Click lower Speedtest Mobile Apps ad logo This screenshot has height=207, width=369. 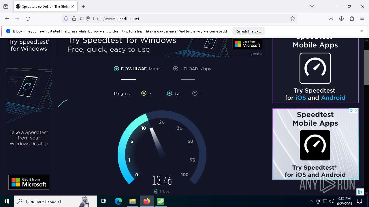[x=315, y=145]
